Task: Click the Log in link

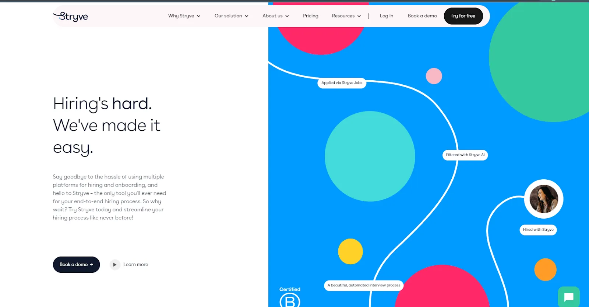Action: click(387, 16)
